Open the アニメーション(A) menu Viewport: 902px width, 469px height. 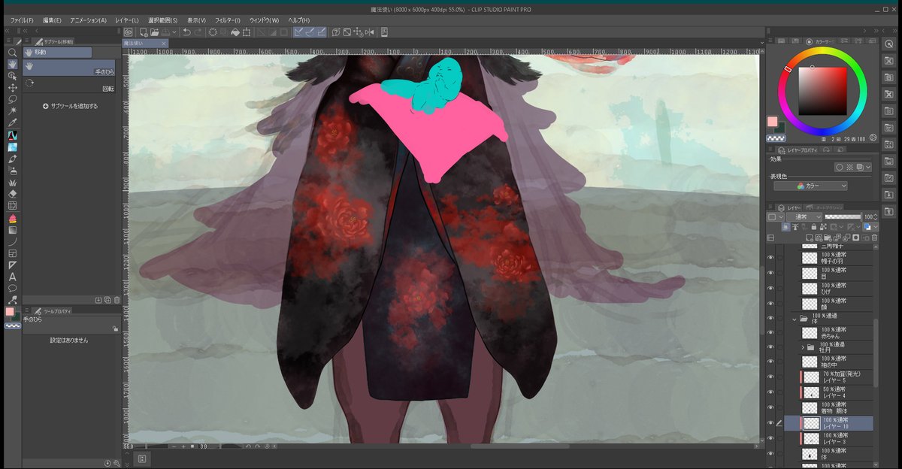(x=88, y=20)
